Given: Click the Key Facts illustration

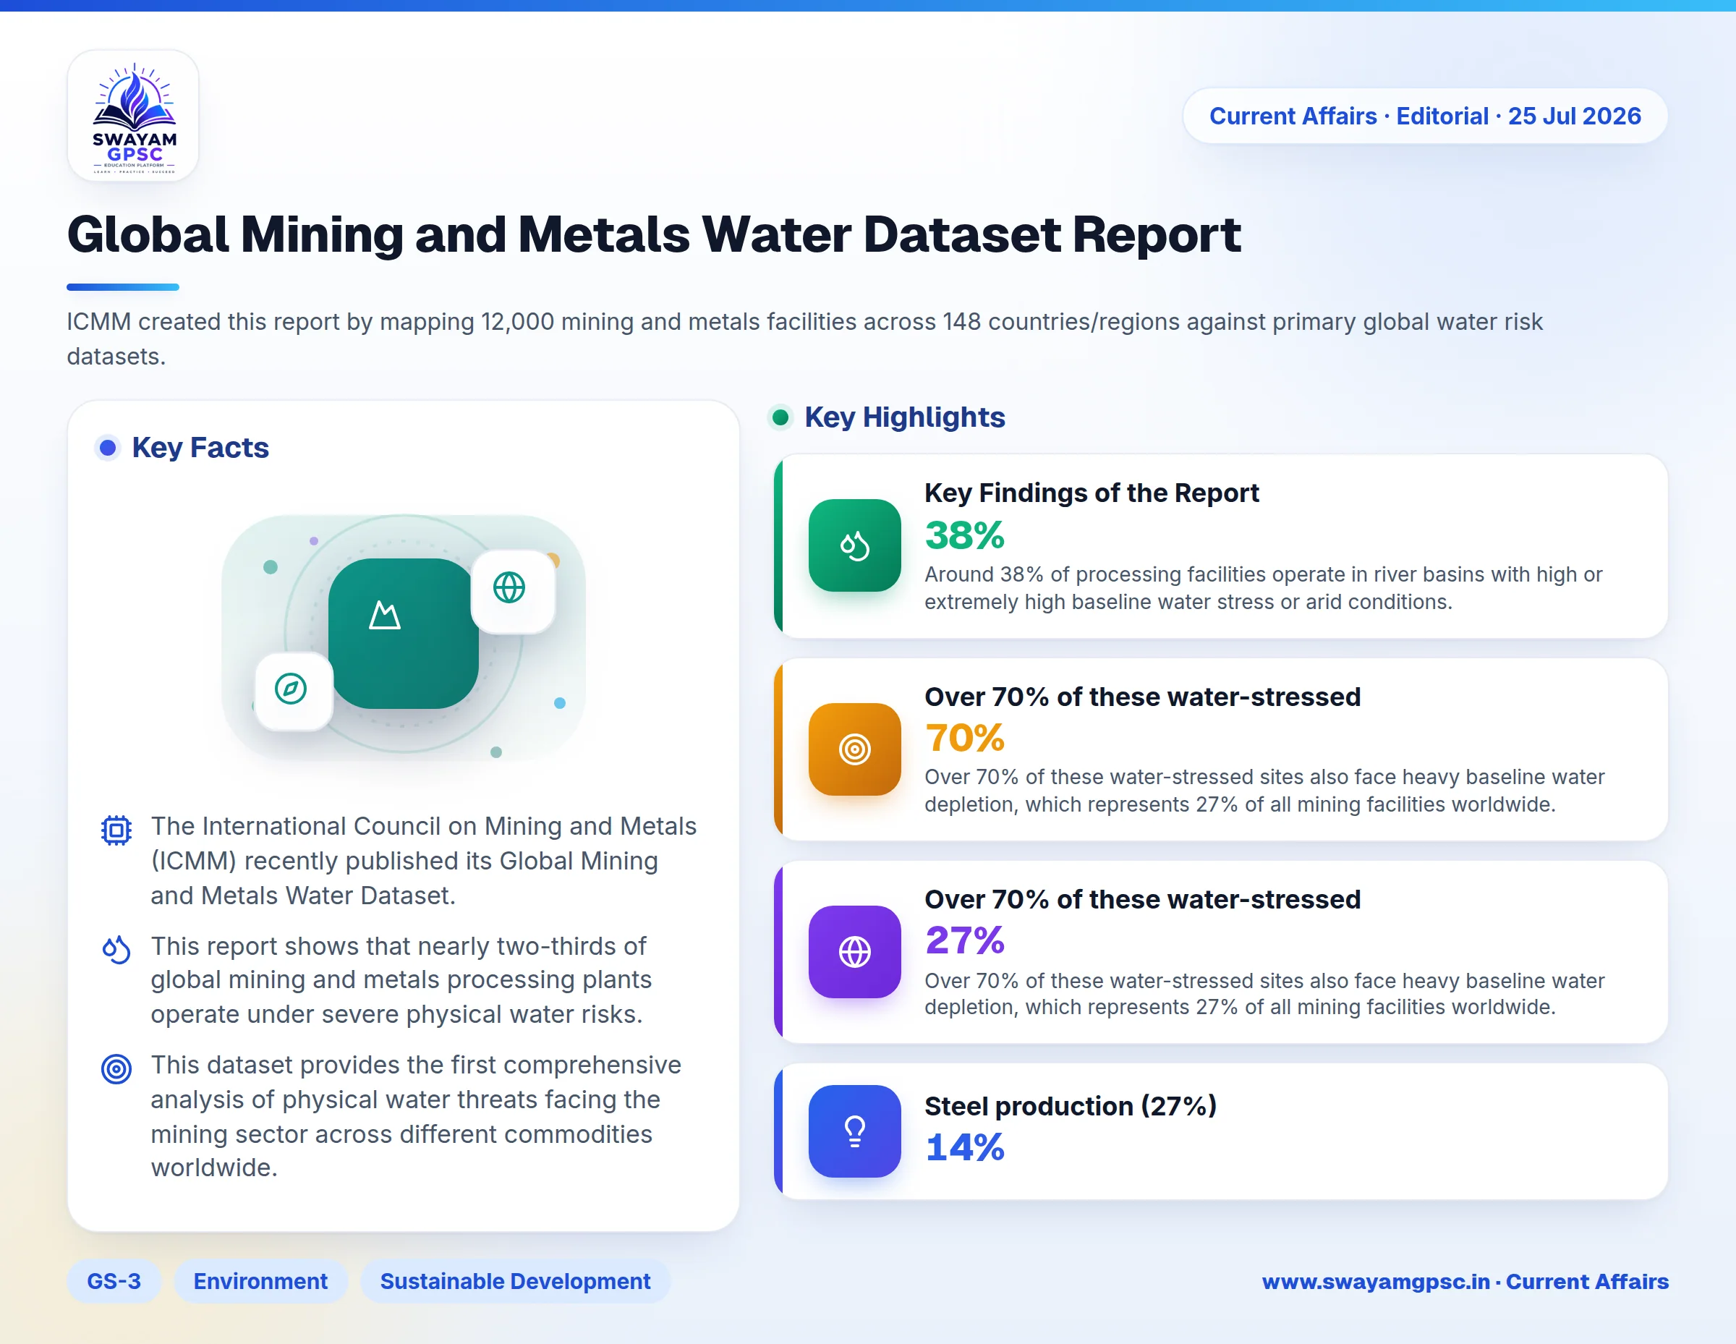Looking at the screenshot, I should coord(404,637).
